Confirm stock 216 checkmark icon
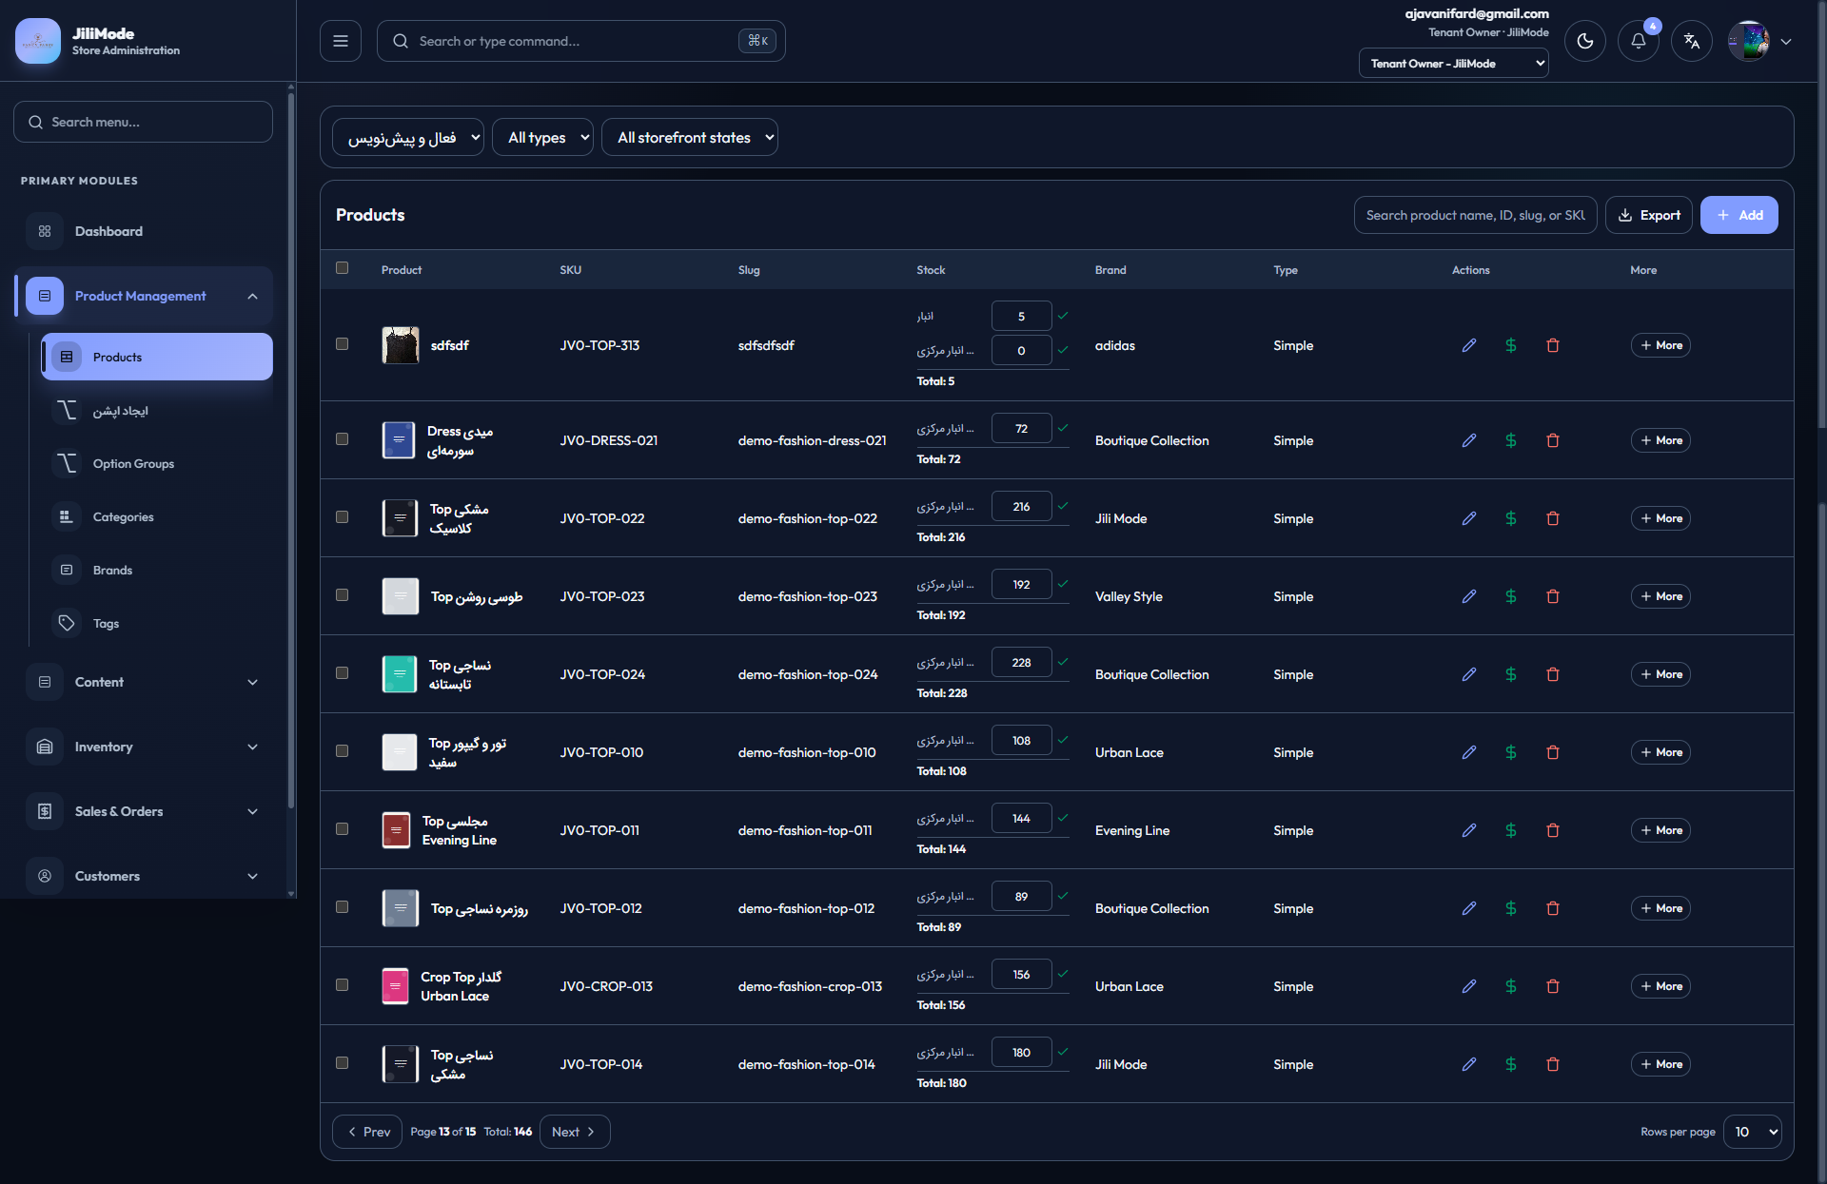This screenshot has height=1184, width=1827. pyautogui.click(x=1063, y=506)
